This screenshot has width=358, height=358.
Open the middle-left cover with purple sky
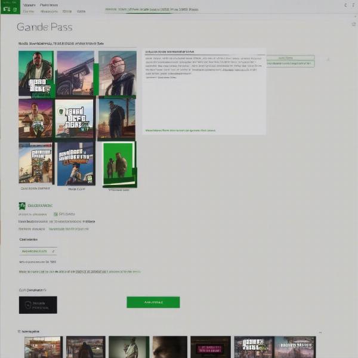click(x=36, y=119)
